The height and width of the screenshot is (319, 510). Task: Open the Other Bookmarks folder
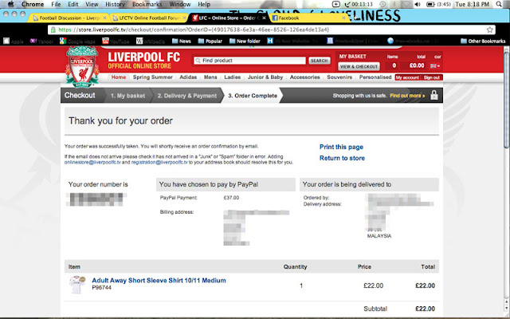tap(483, 41)
